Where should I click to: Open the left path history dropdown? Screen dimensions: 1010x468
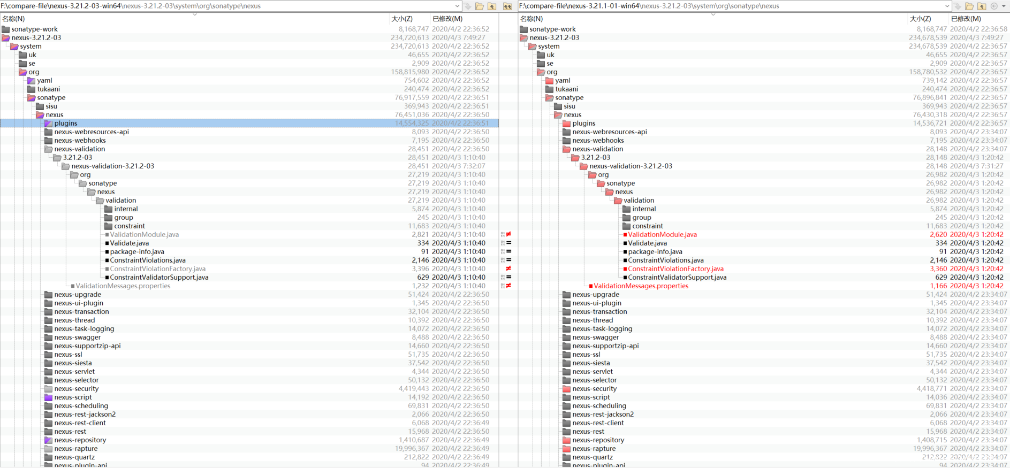tap(457, 6)
